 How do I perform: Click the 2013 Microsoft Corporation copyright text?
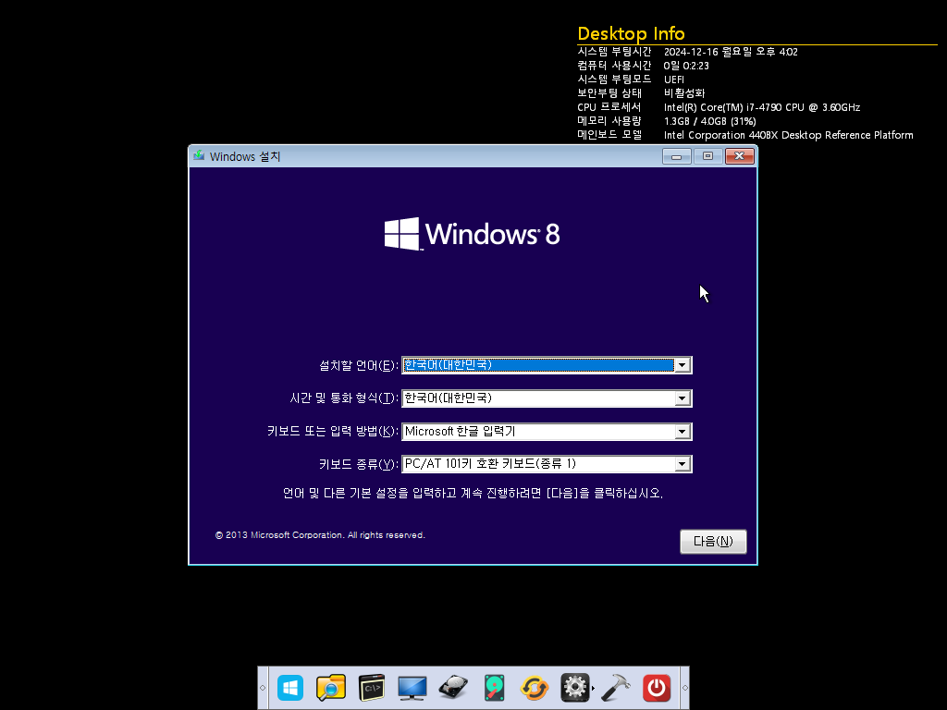320,535
